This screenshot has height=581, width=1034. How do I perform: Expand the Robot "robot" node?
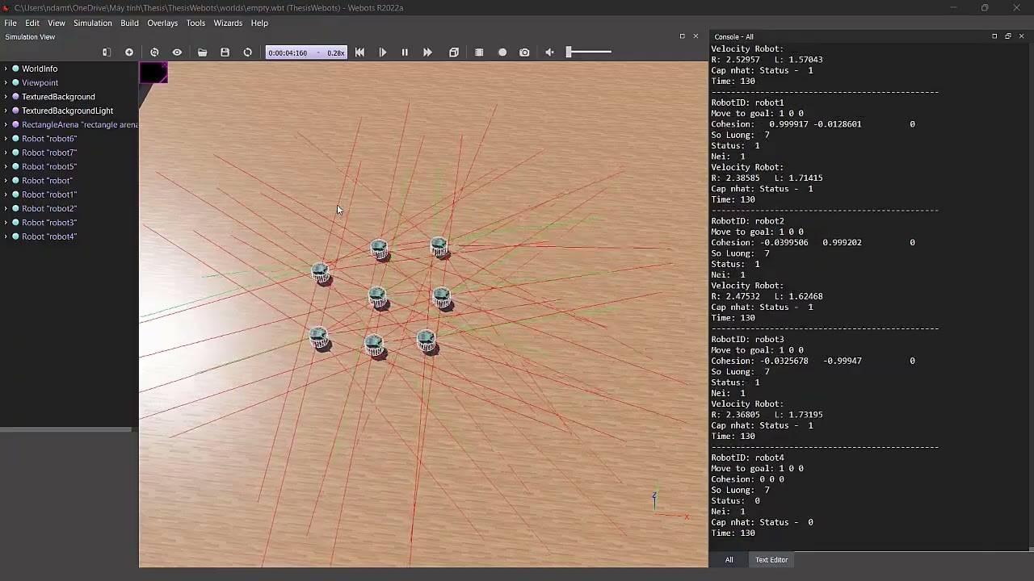6,181
